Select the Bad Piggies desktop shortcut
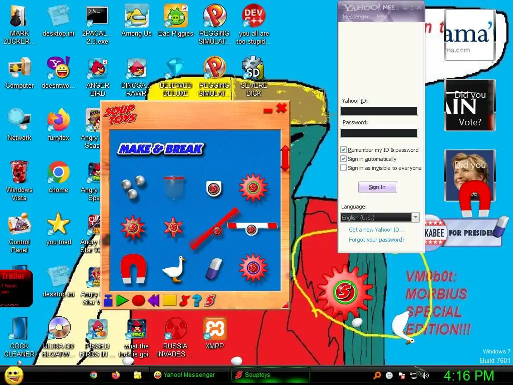The image size is (513, 385). click(176, 21)
